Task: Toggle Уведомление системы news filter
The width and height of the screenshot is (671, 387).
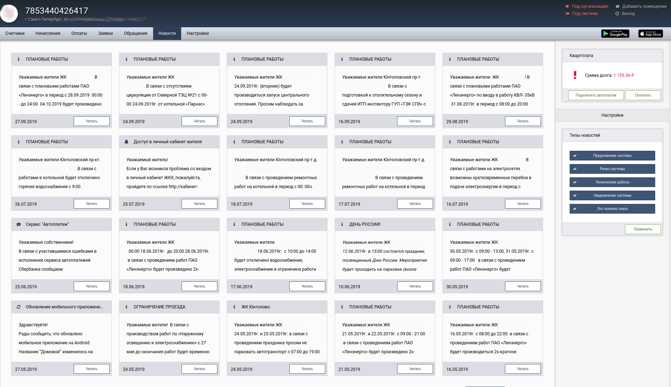Action: pos(612,196)
